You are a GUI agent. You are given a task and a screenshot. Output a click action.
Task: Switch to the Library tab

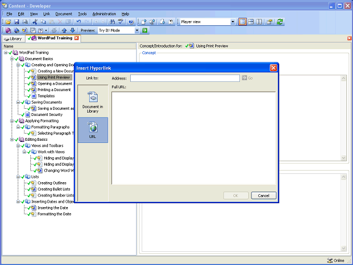(13, 39)
